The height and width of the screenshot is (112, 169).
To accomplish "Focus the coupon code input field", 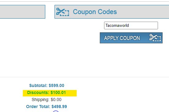I will click(131, 25).
